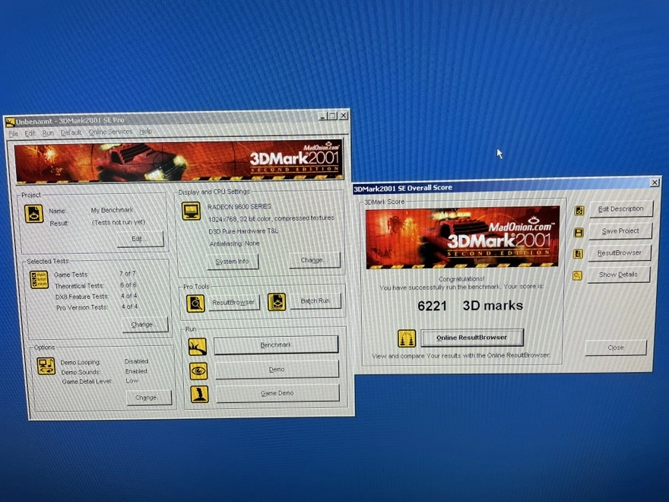The width and height of the screenshot is (669, 502).
Task: Open the Online Services menu
Action: (110, 132)
